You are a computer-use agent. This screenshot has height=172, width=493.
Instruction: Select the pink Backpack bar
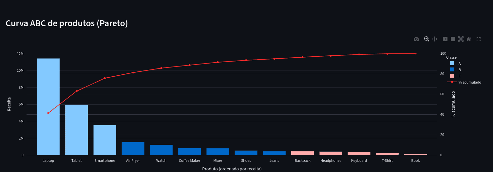tap(302, 153)
